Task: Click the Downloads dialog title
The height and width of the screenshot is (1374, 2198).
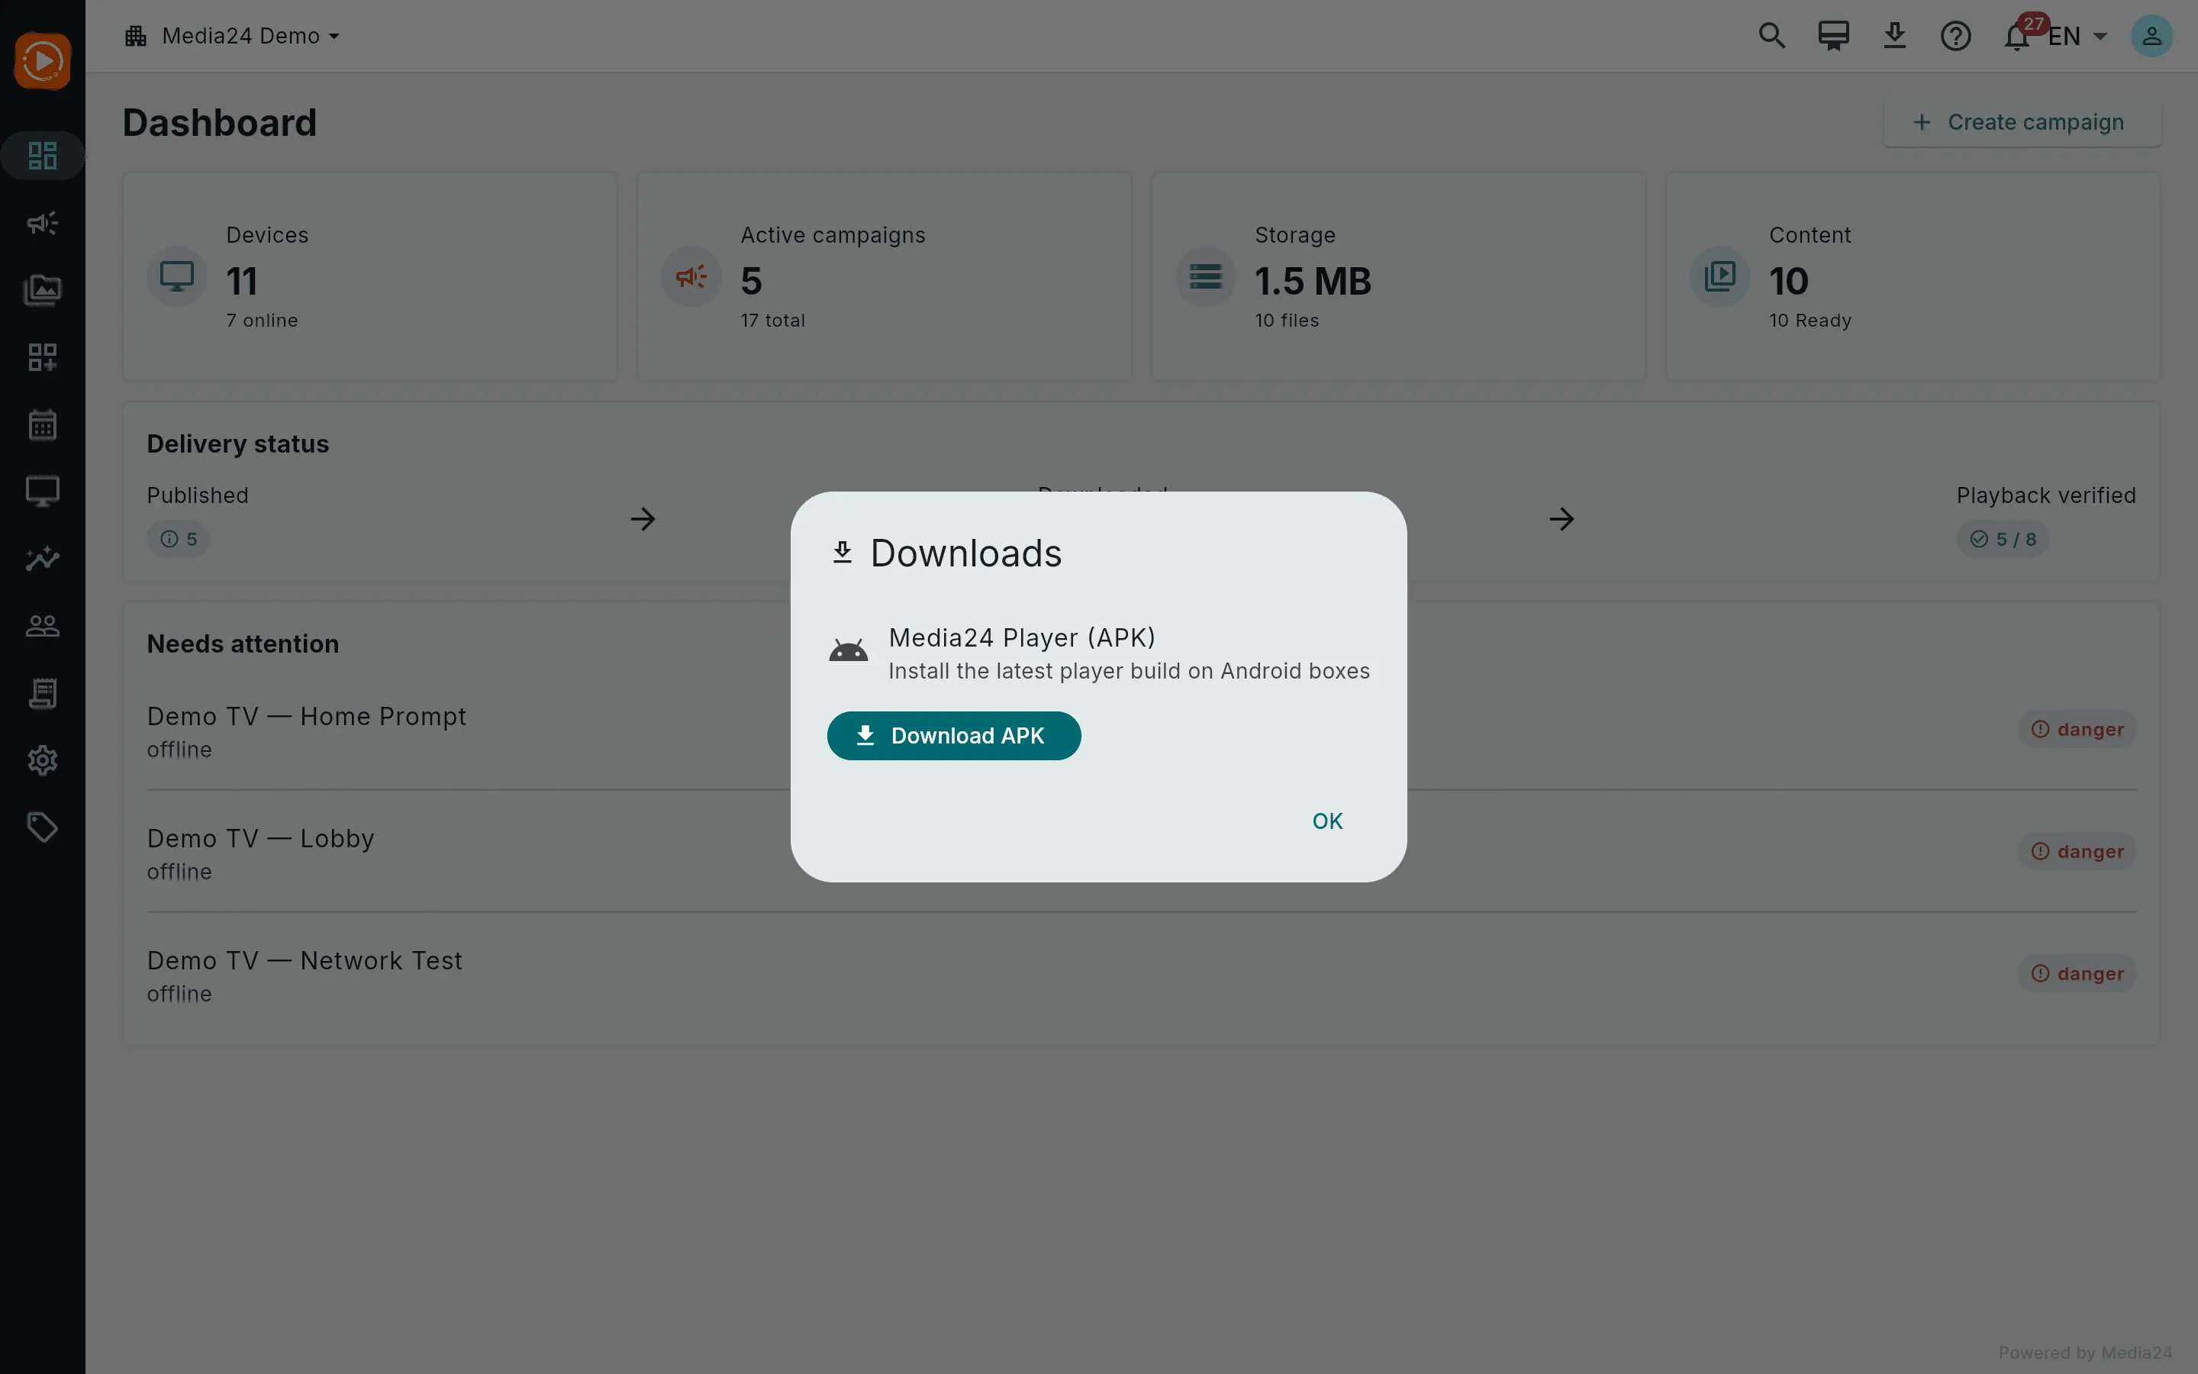Action: (965, 553)
